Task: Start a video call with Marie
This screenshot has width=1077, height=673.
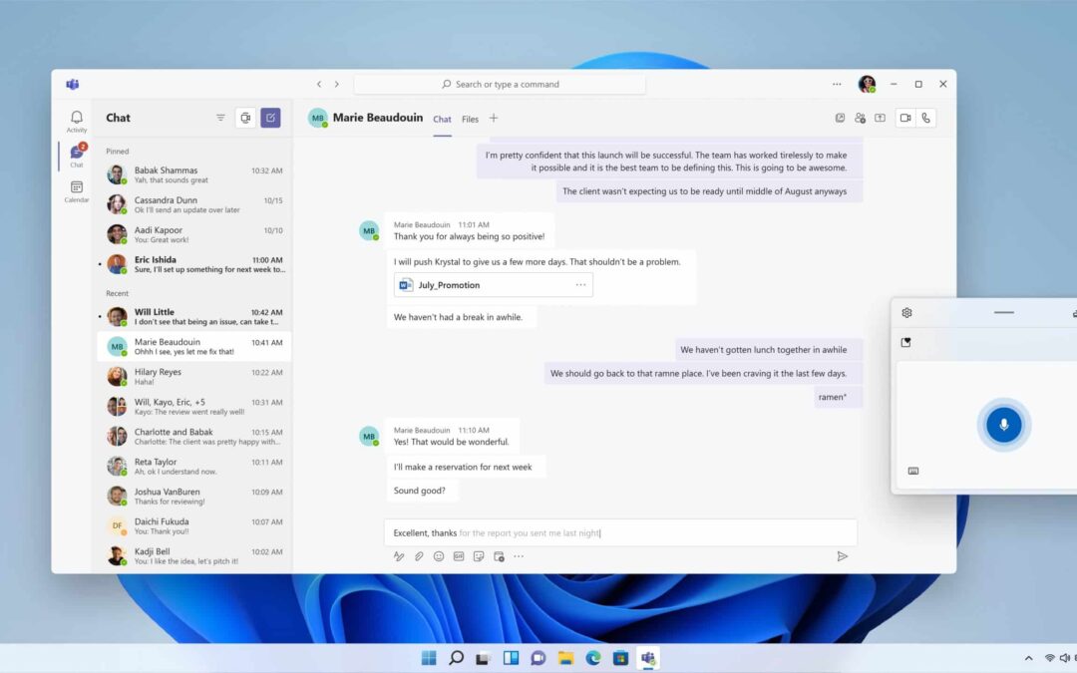Action: pos(905,118)
